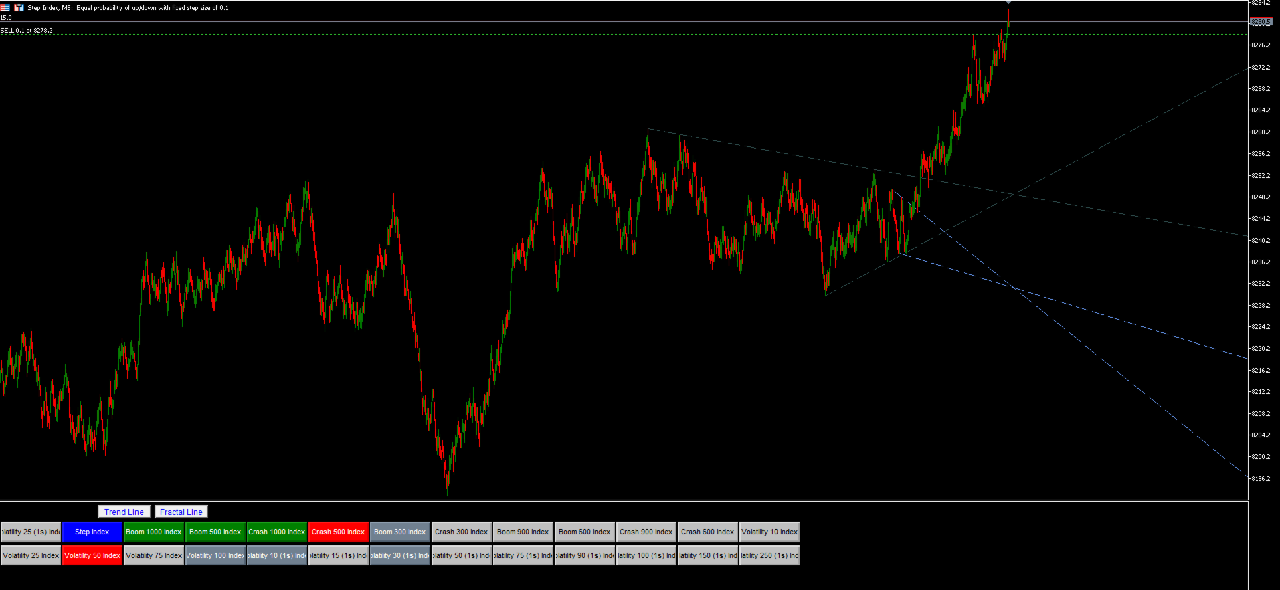Click the chart shift triangle marker at top
The image size is (1280, 590).
pos(1008,3)
